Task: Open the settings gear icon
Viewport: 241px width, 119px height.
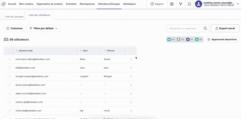Action: click(172, 4)
